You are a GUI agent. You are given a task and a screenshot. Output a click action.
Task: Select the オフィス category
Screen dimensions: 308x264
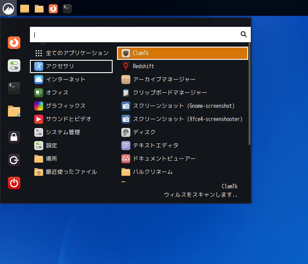point(71,93)
